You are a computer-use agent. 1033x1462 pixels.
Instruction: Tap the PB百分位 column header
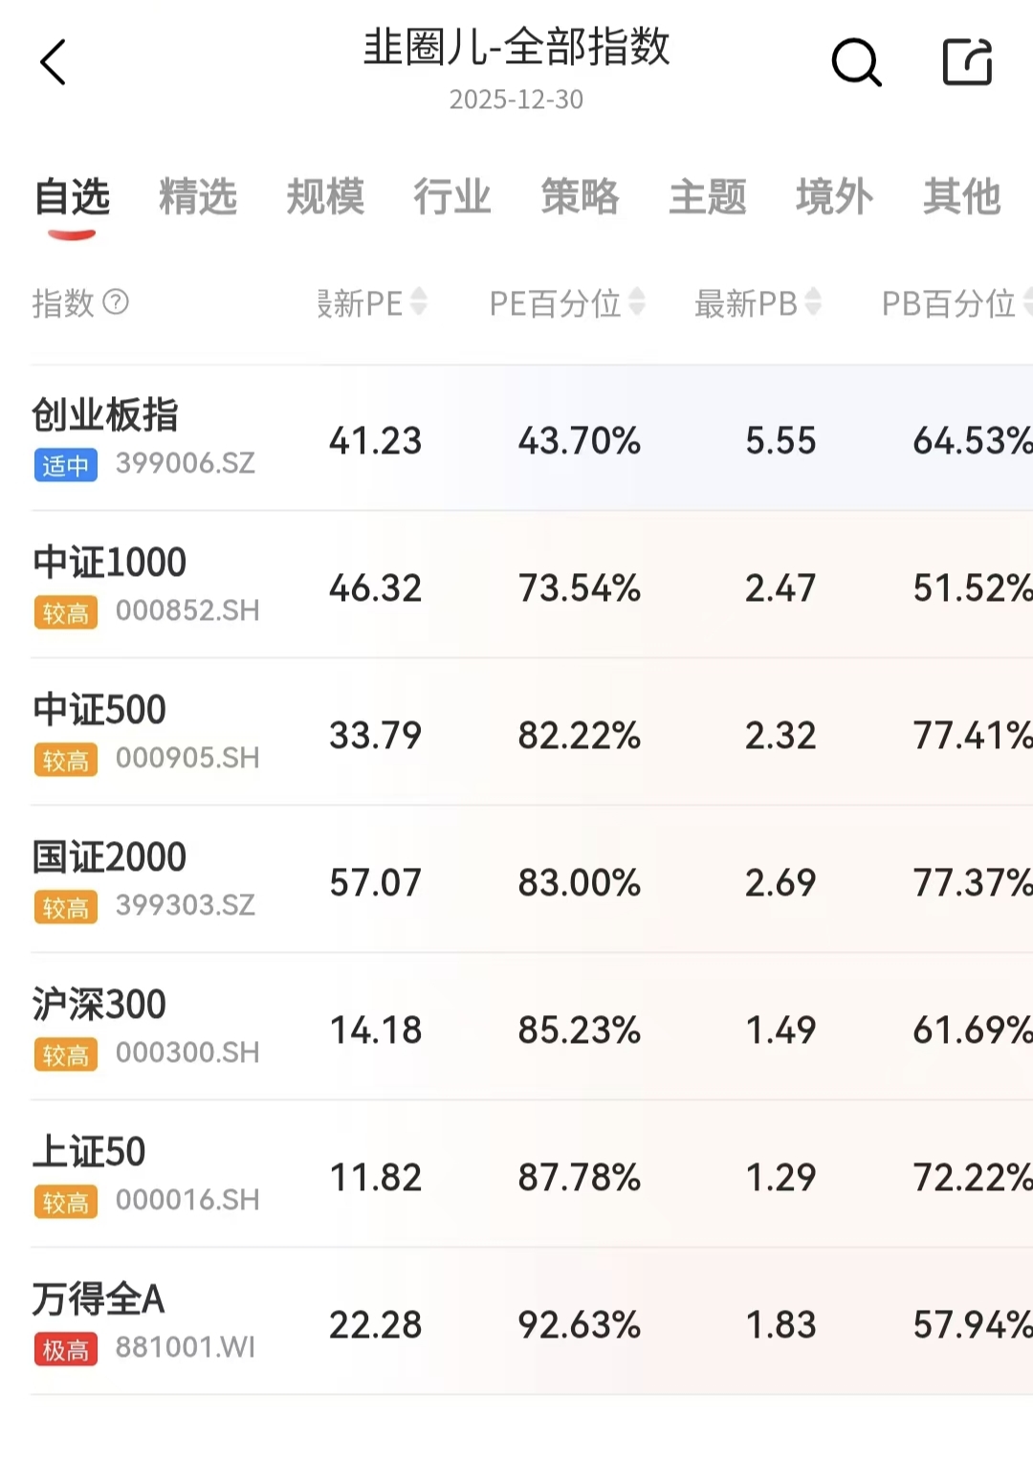point(948,303)
